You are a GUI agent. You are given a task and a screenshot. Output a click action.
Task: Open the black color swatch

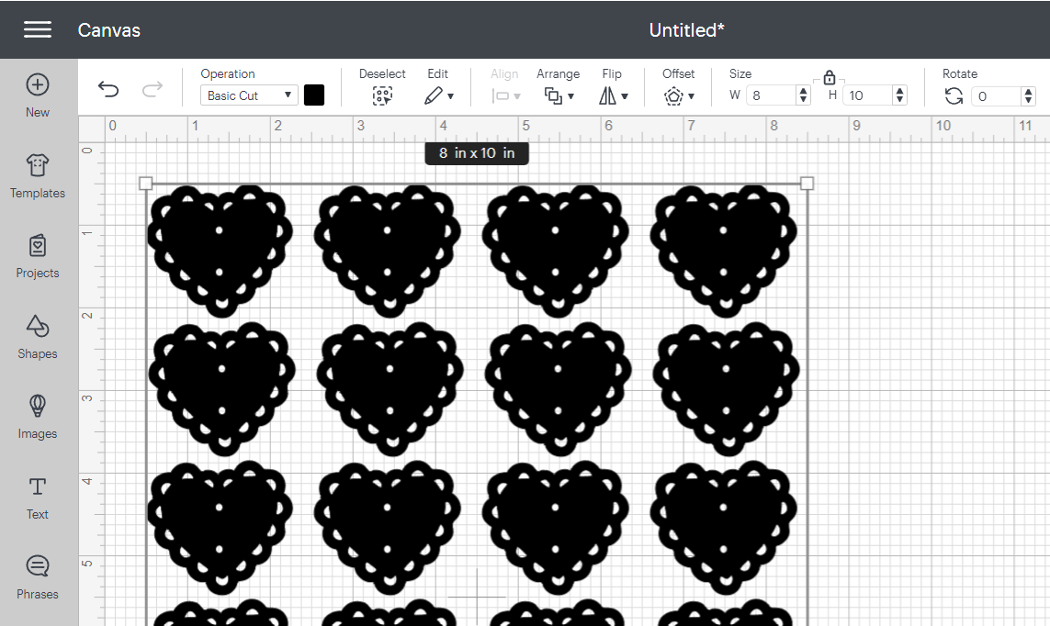point(314,95)
